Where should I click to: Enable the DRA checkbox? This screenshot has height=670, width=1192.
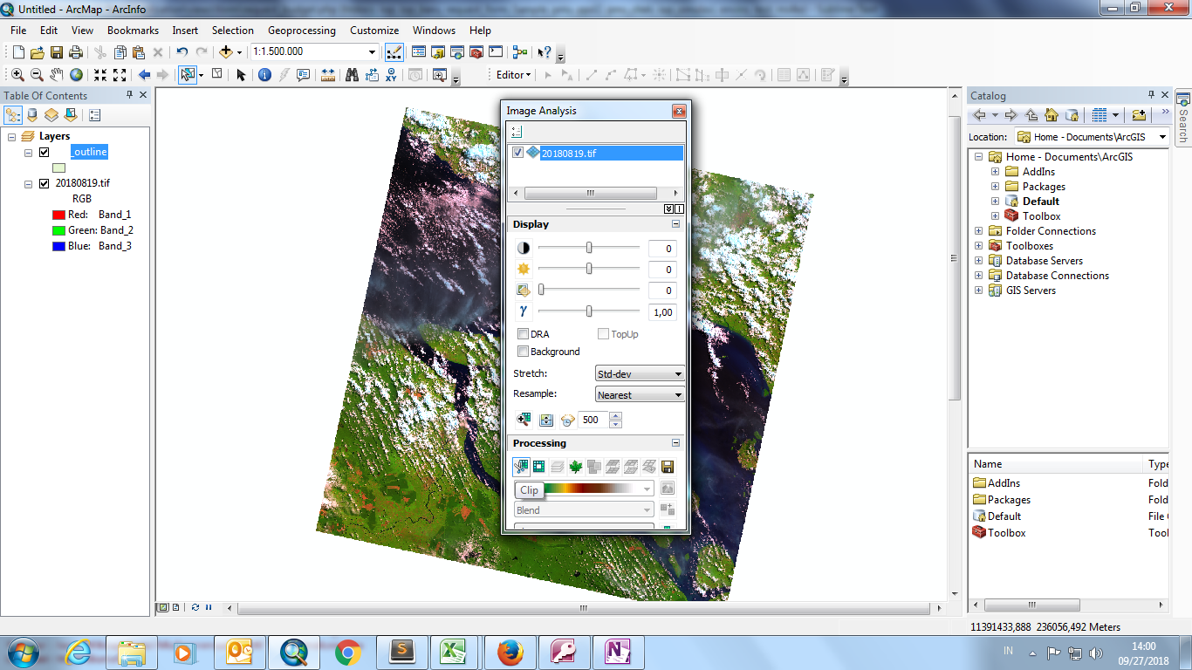click(523, 334)
